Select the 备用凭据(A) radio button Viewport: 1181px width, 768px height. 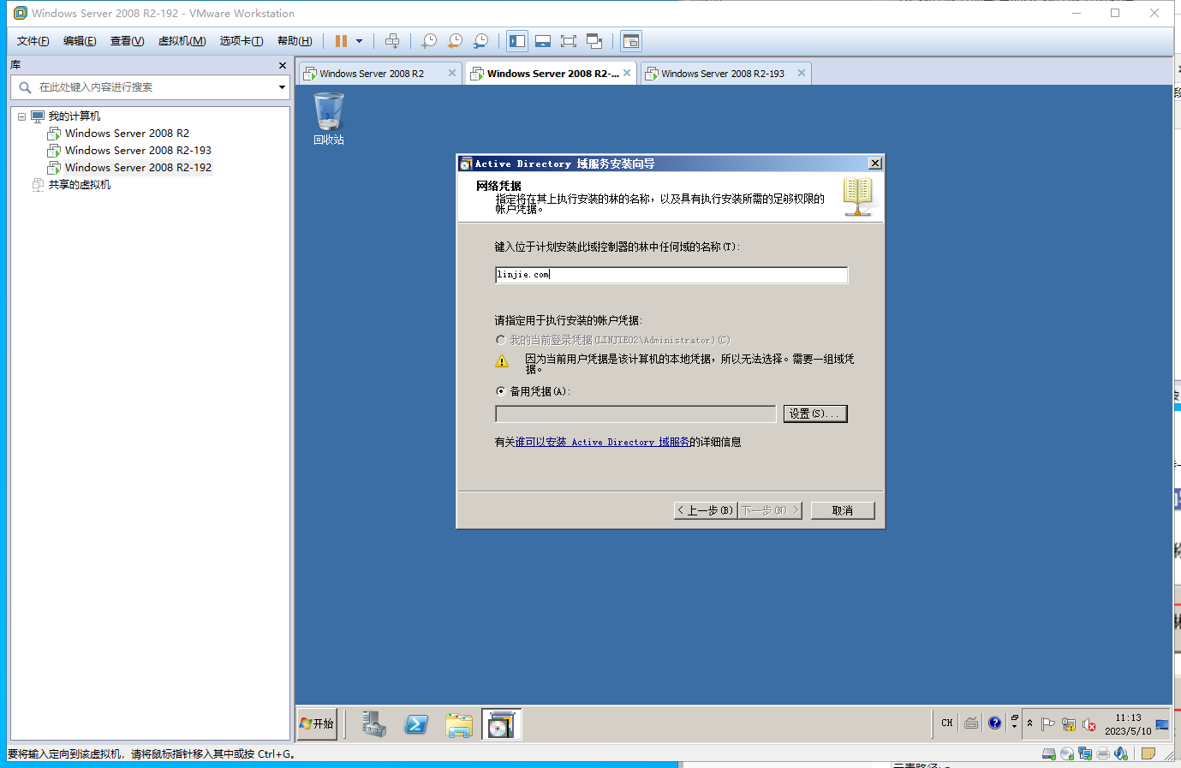501,391
